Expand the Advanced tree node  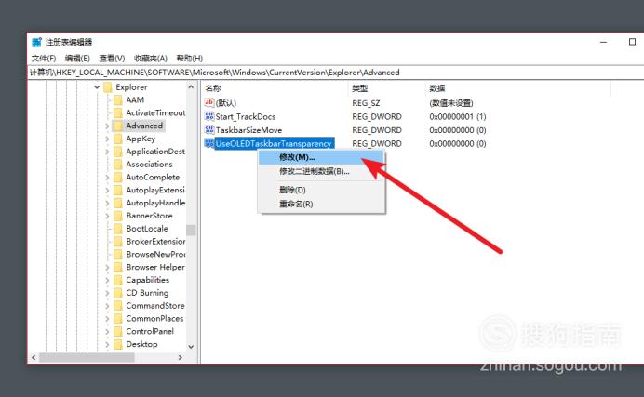108,126
